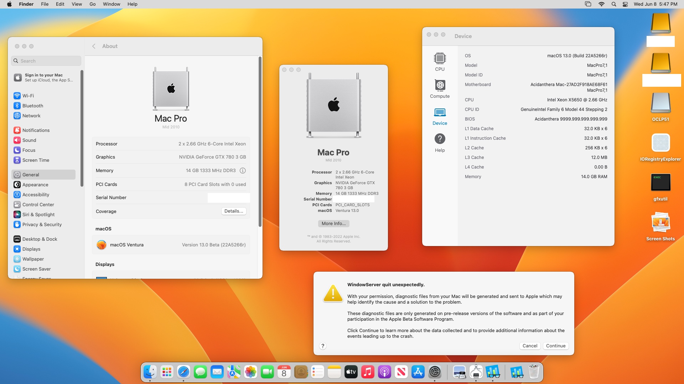Click the About pane vertical scrollbar
Screen dimensions: 684x384
pos(260,142)
